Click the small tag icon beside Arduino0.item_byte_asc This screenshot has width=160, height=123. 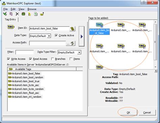10,85
